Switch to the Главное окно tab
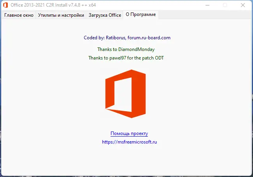This screenshot has width=253, height=177. [19, 15]
